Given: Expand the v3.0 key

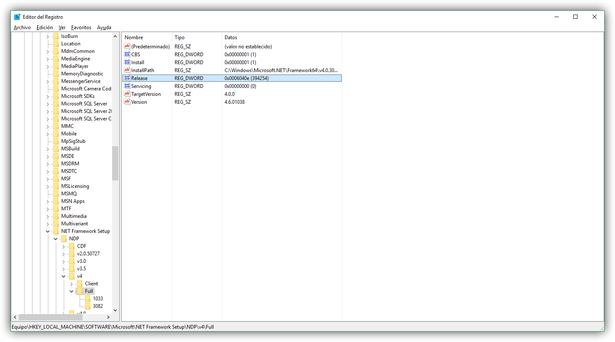Looking at the screenshot, I should pos(64,262).
